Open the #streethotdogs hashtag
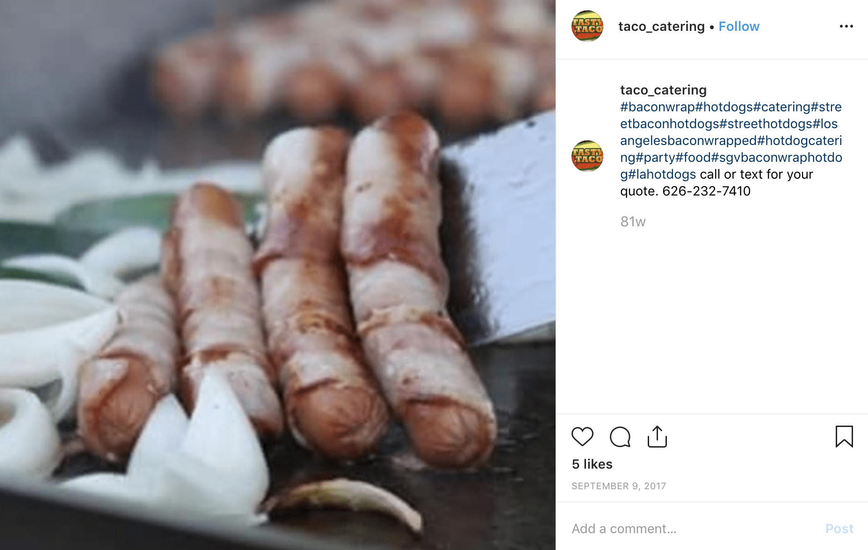 [x=766, y=123]
